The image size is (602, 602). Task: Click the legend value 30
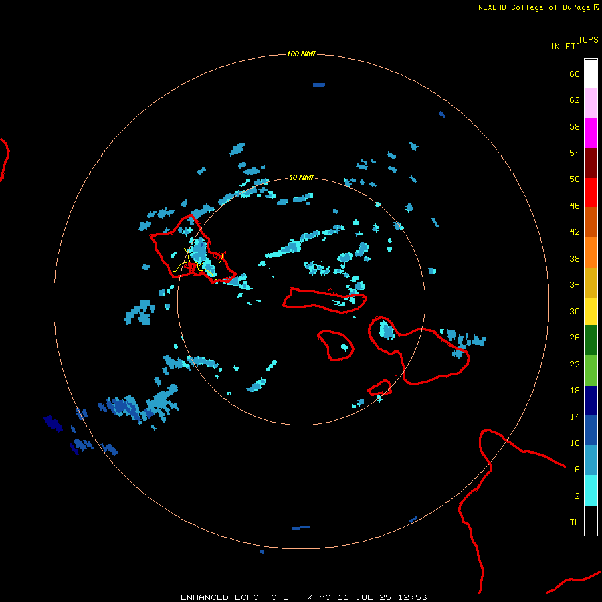point(575,311)
